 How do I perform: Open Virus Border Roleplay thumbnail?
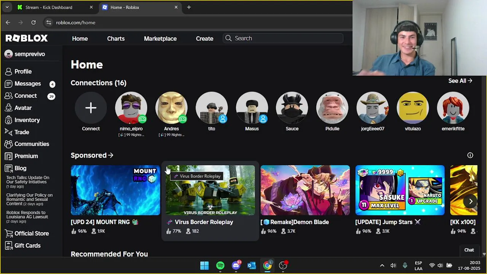210,190
